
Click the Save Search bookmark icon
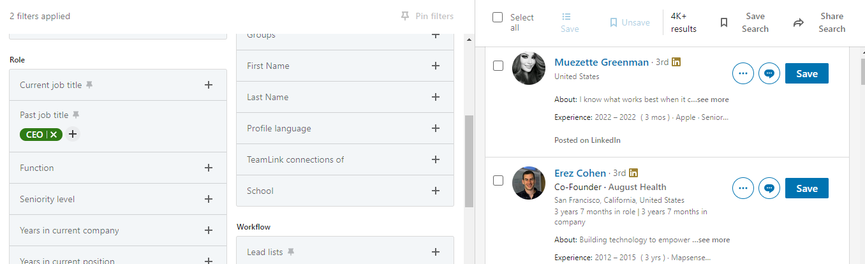(x=724, y=22)
